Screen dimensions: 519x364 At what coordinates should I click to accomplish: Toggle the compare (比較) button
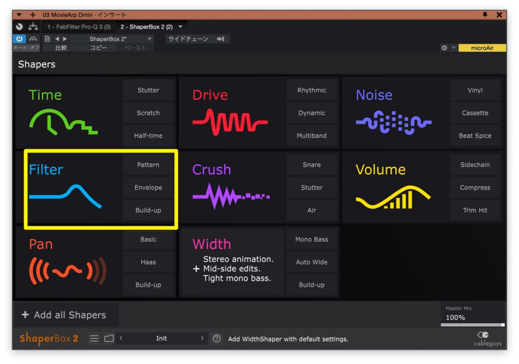(61, 48)
